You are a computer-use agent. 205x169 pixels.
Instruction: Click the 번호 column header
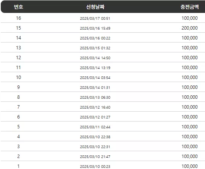pos(19,7)
